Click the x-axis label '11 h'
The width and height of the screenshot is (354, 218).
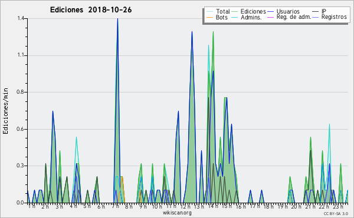tap(171, 206)
